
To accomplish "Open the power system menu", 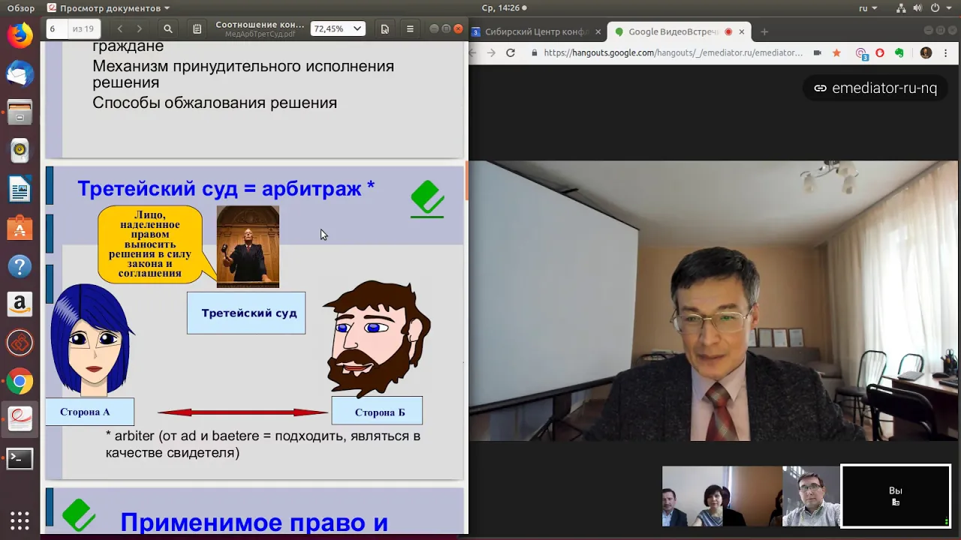I will (x=942, y=7).
